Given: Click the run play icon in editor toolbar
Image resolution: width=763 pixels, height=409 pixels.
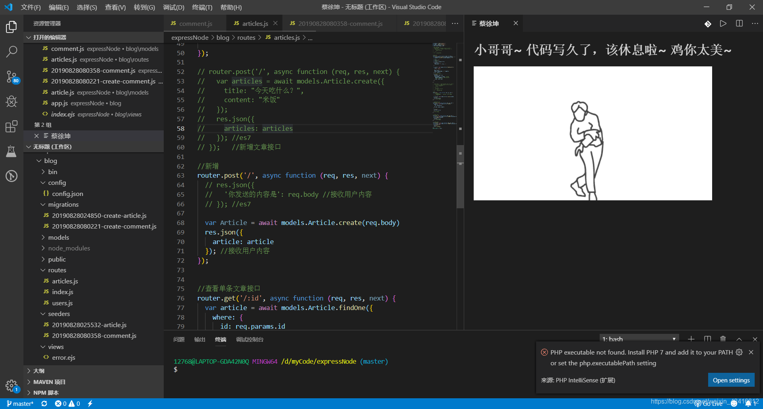Looking at the screenshot, I should pos(723,23).
